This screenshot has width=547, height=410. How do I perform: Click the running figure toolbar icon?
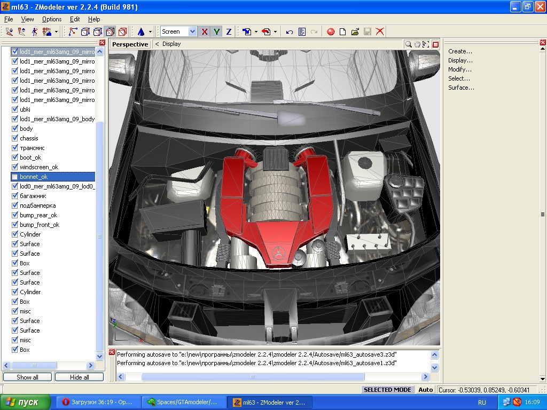[34, 31]
